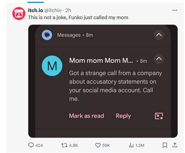The image size is (185, 153).
Task: Share the tweet using upload arrow icon
Action: pyautogui.click(x=175, y=145)
